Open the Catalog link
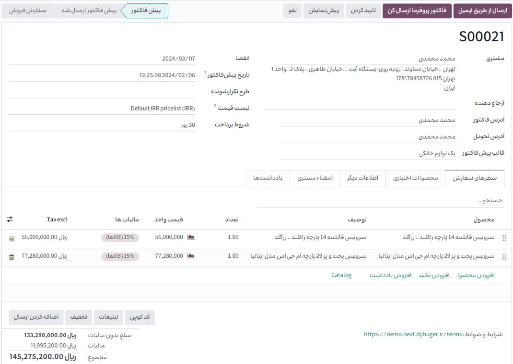Screen dimensions: 513x364 tap(341, 275)
